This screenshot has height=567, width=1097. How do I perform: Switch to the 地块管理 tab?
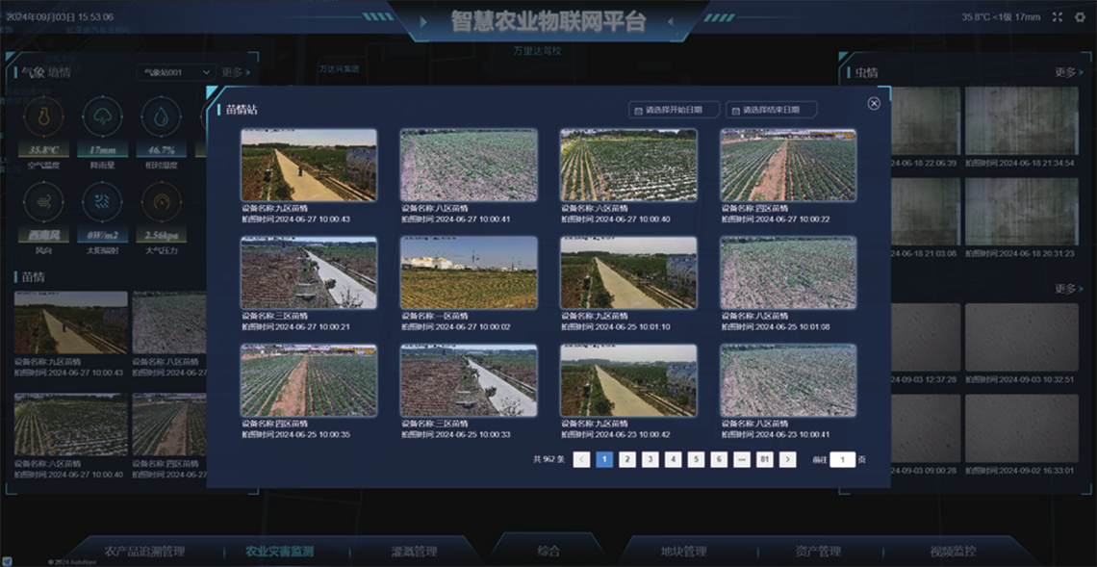(x=683, y=552)
